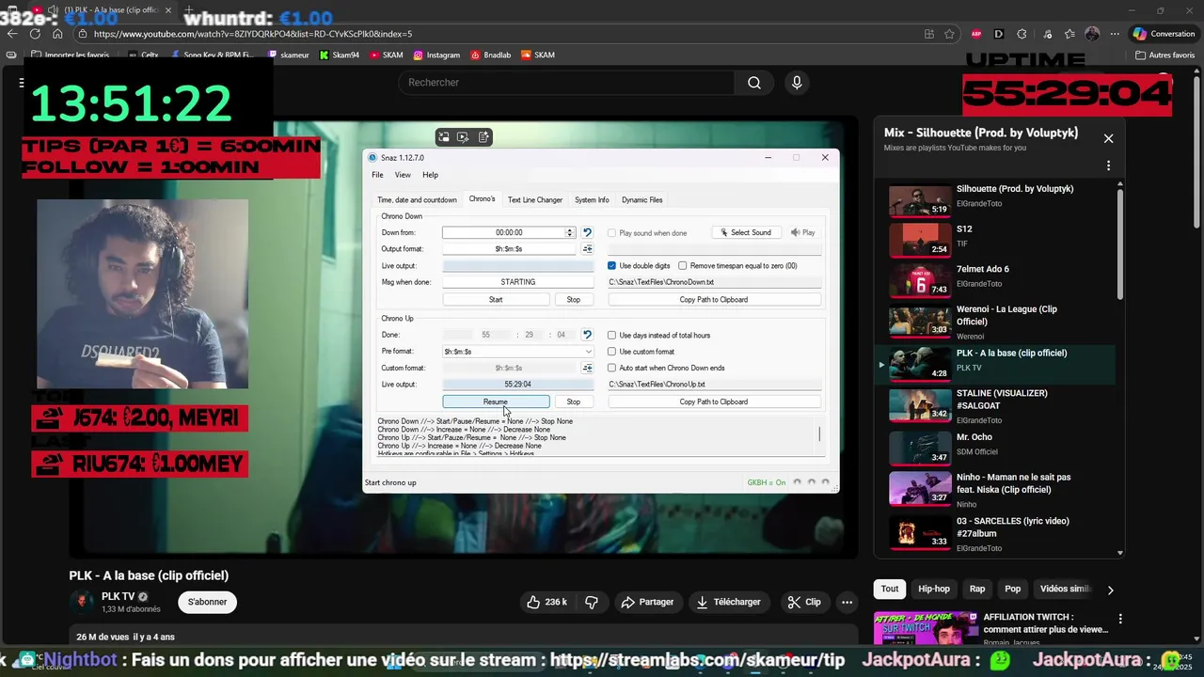
Task: Open the Chrono Up 'Pre format' dropdown
Action: point(518,352)
